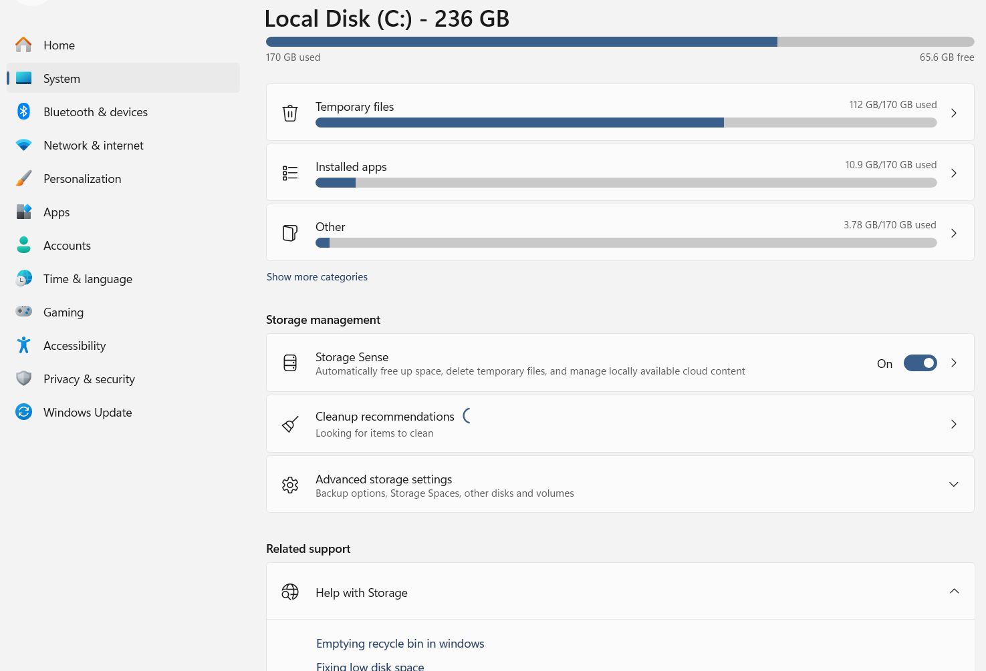Select System in the sidebar

click(x=123, y=78)
